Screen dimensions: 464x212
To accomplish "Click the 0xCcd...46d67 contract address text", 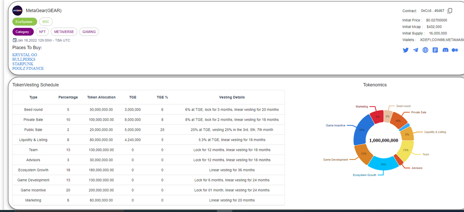I will tap(432, 10).
